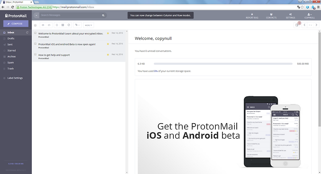
Task: Select checkbox for iOS and Android Beta message
Action: 35,44
